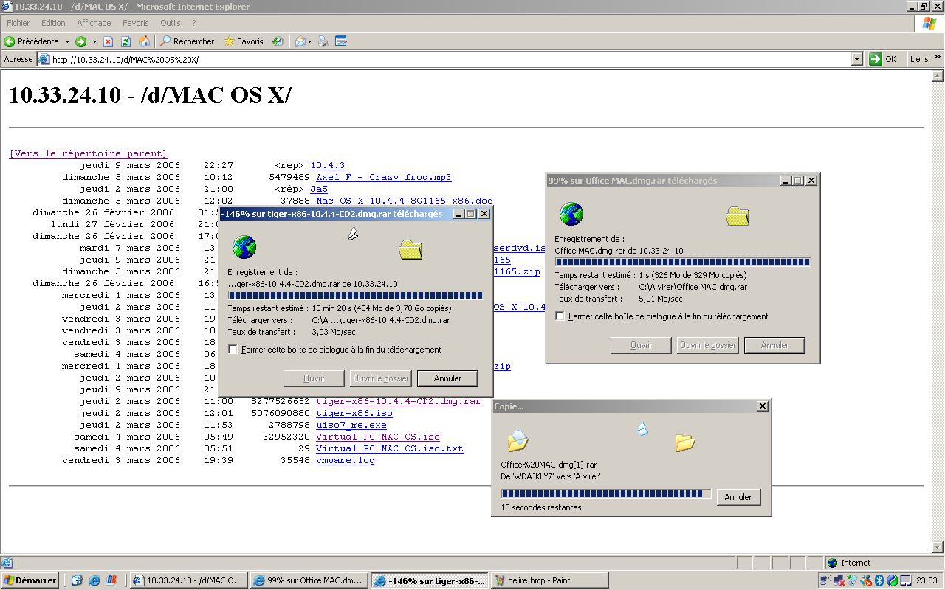The image size is (945, 590).
Task: Cancel the Office MAC download with Annuler
Action: pyautogui.click(x=774, y=345)
